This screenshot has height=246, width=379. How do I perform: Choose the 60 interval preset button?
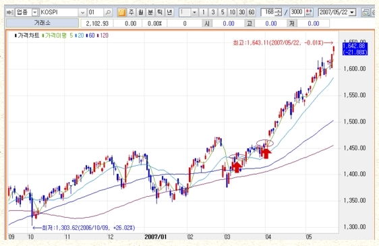252,12
